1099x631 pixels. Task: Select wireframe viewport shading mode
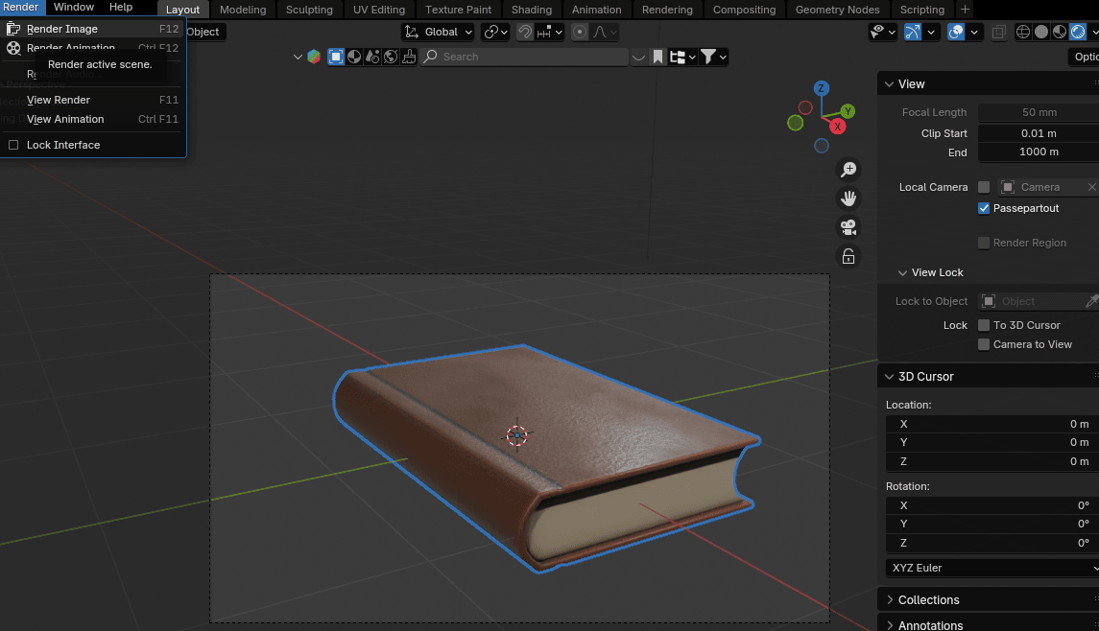click(1023, 32)
